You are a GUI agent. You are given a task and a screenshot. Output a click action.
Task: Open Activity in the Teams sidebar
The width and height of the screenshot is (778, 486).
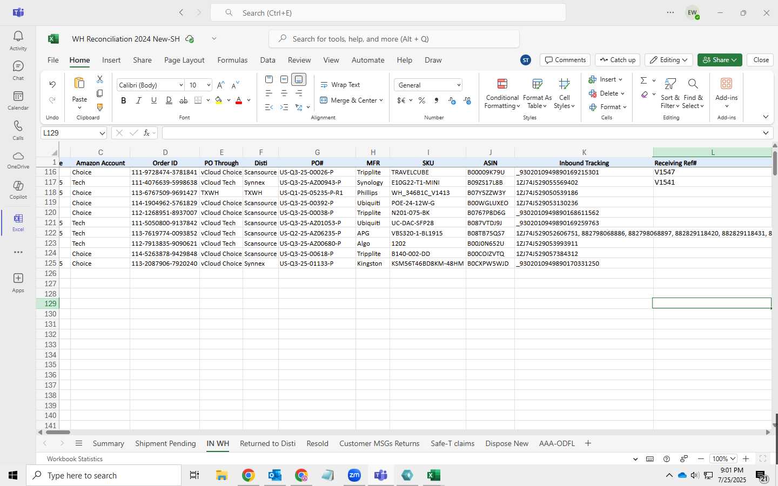18,40
